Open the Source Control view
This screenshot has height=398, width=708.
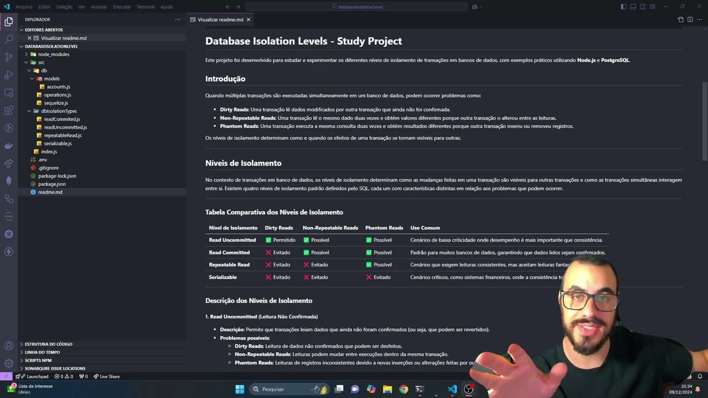[x=9, y=57]
